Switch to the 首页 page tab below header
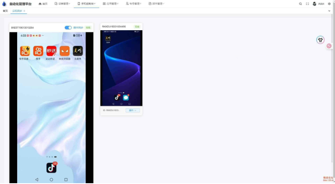This screenshot has width=335, height=184. click(x=5, y=11)
